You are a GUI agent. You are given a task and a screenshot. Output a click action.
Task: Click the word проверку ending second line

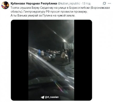click(81, 12)
